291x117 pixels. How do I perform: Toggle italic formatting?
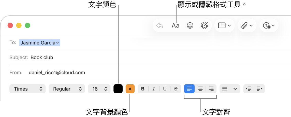[154, 89]
